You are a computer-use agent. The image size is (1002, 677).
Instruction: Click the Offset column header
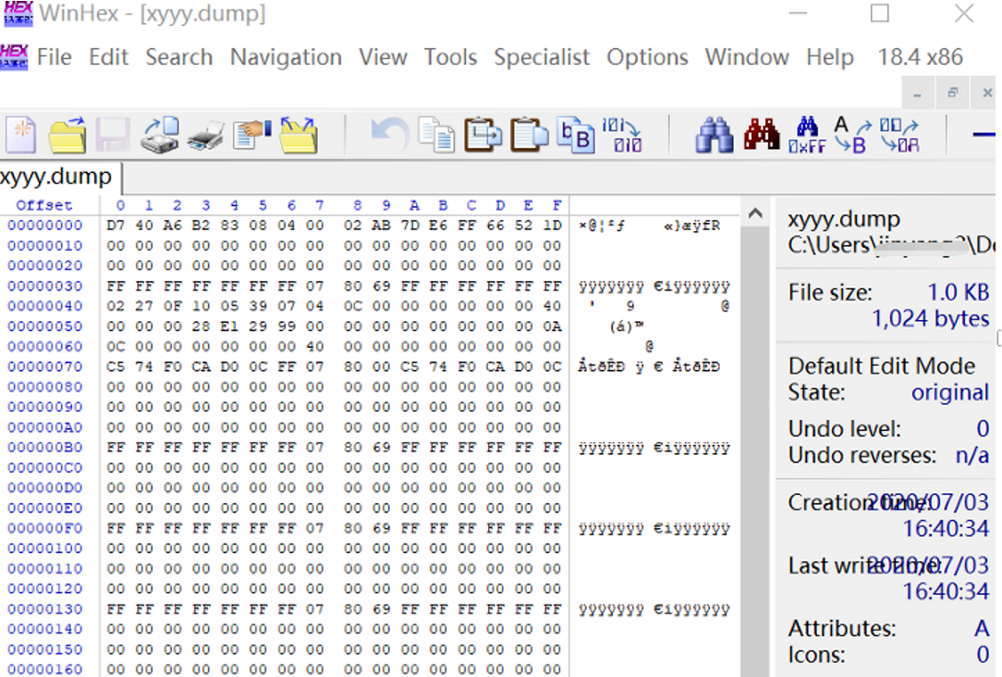(44, 205)
